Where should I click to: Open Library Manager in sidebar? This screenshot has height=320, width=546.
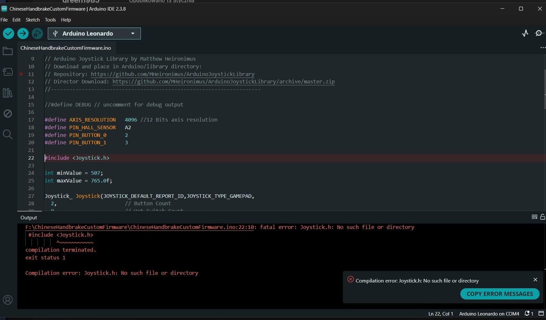[x=8, y=93]
